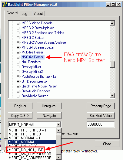Expand the RealMedia Source node

tap(18, 96)
